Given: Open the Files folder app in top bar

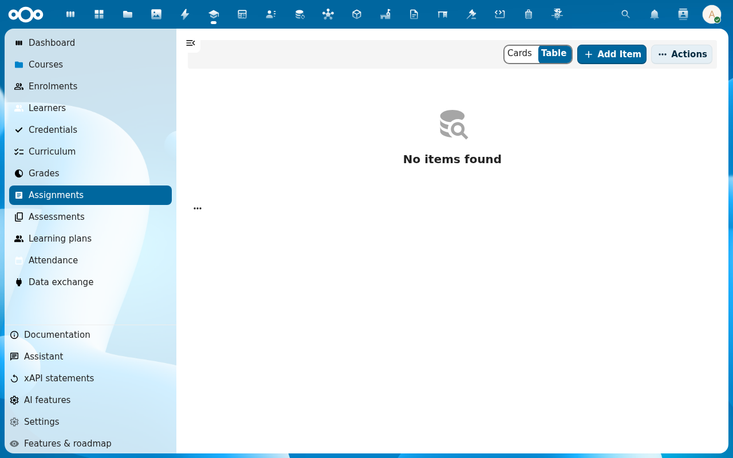Looking at the screenshot, I should 128,14.
